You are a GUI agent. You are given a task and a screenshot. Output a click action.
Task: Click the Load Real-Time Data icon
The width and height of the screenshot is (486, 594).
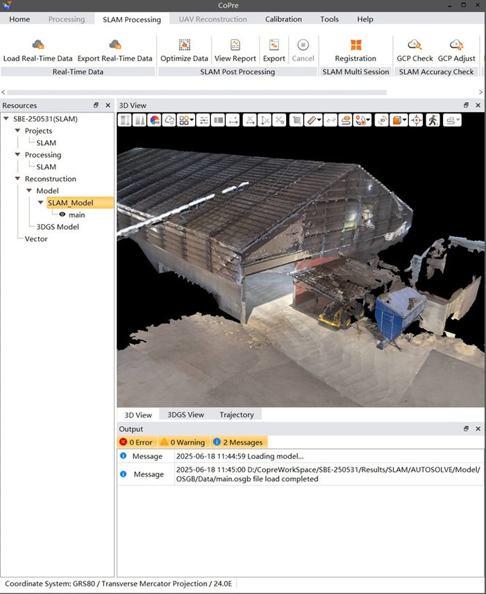click(37, 46)
